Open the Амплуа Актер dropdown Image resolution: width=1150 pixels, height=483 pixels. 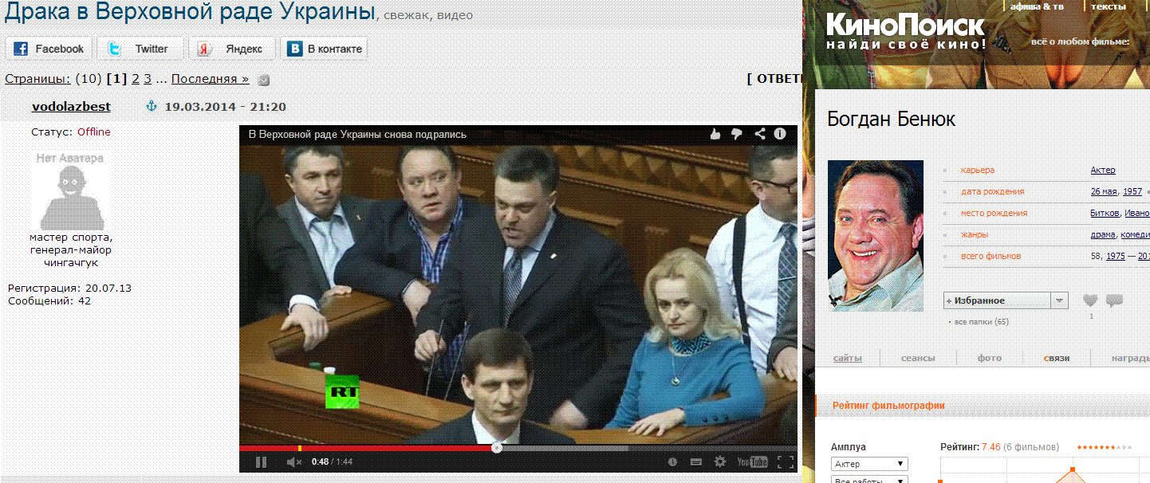click(869, 464)
